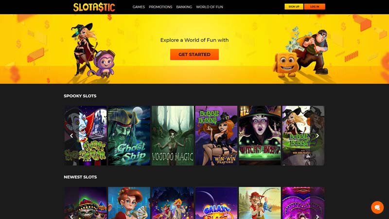The image size is (389, 219).
Task: Select the Voodoo Magic slot thumbnail
Action: click(x=173, y=136)
